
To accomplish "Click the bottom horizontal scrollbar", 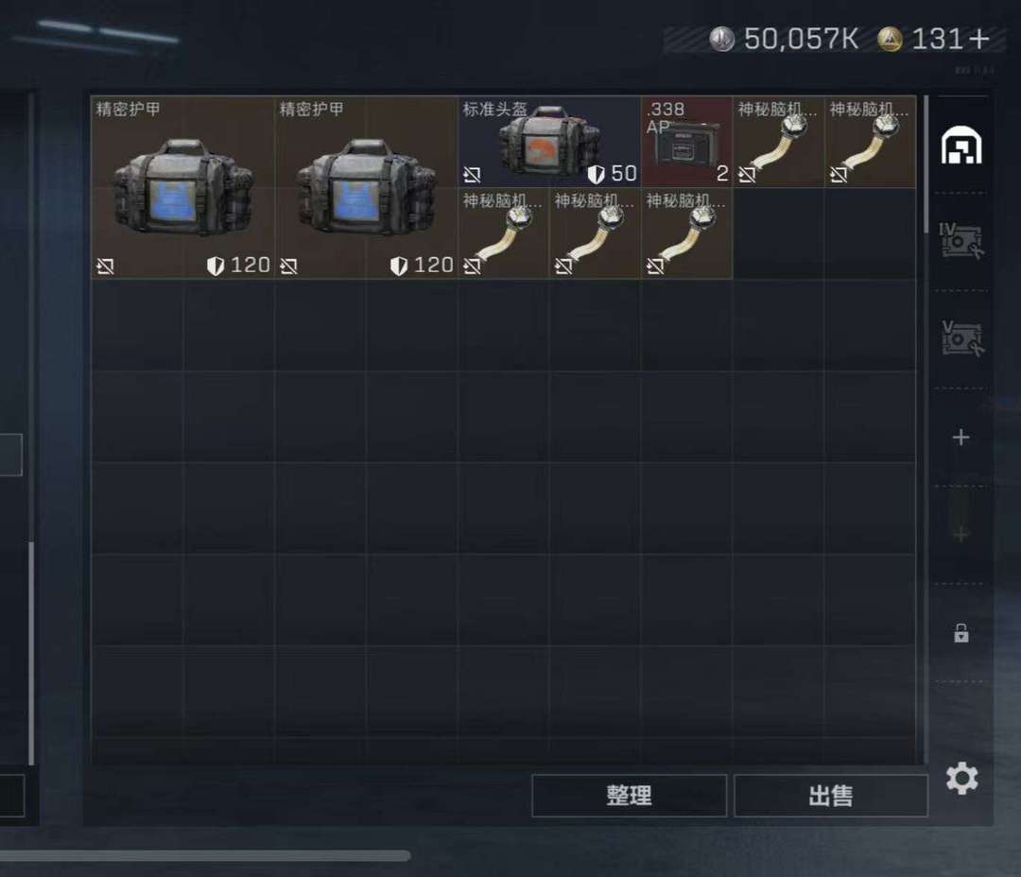I will pyautogui.click(x=205, y=855).
